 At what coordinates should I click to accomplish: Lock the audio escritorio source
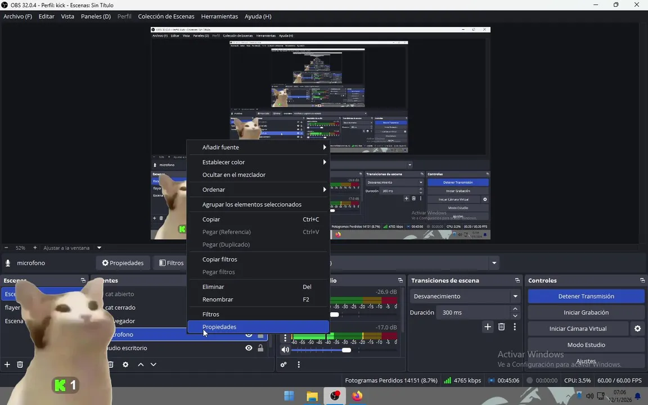pos(260,348)
